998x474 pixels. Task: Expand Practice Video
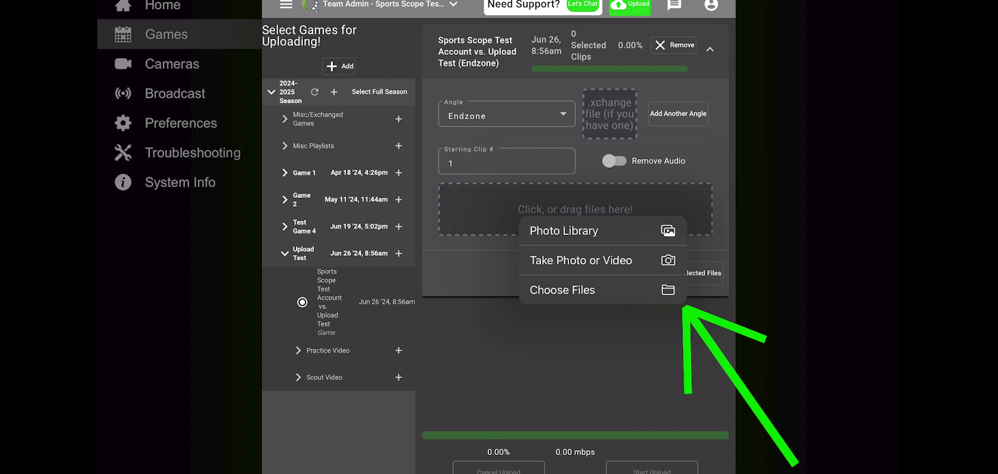[x=298, y=351]
